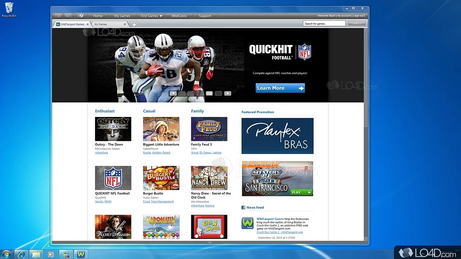
Task: Click the Sports genre link
Action: [99, 201]
